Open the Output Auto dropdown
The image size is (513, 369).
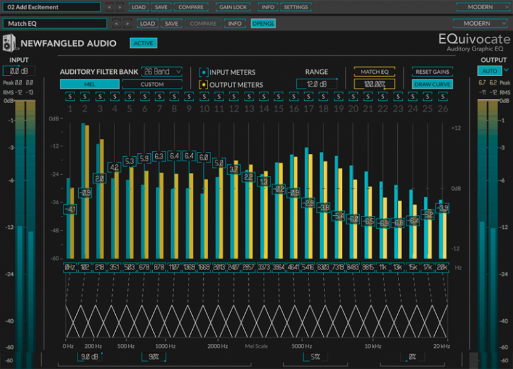(491, 70)
